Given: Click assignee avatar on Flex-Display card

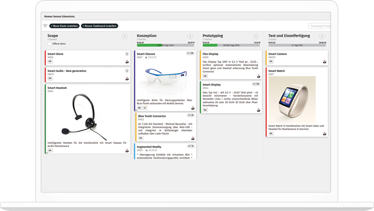Looking at the screenshot, I should [259, 76].
